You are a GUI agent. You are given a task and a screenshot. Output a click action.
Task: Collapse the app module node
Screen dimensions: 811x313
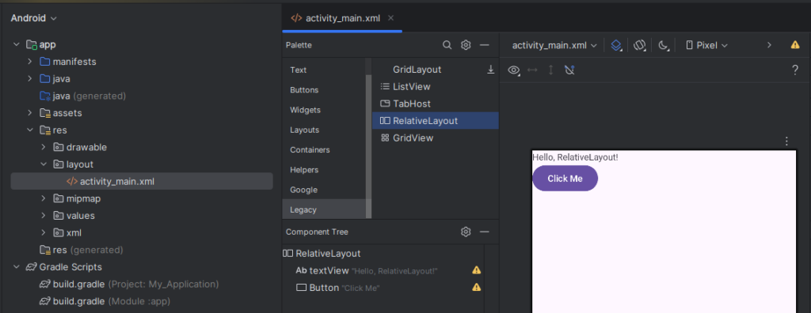16,45
